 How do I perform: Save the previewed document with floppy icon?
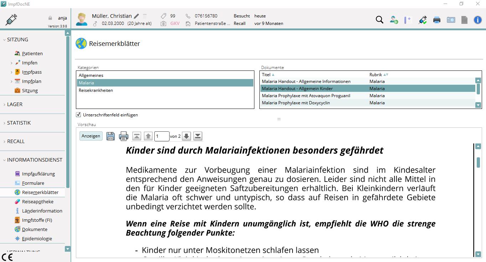110,136
